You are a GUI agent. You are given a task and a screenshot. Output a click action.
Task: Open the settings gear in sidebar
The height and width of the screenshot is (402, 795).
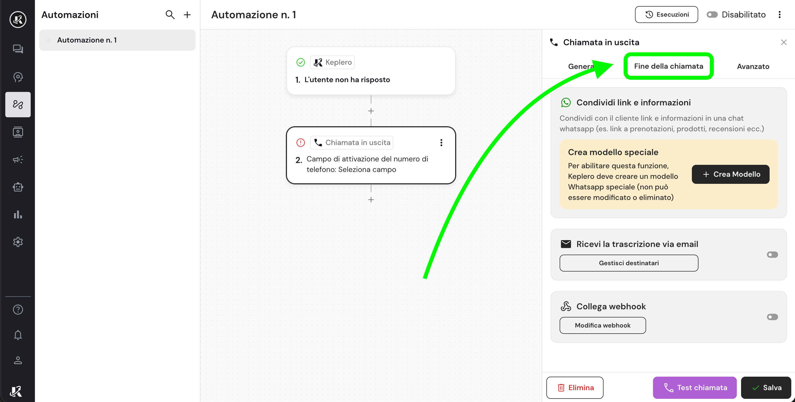pos(18,242)
